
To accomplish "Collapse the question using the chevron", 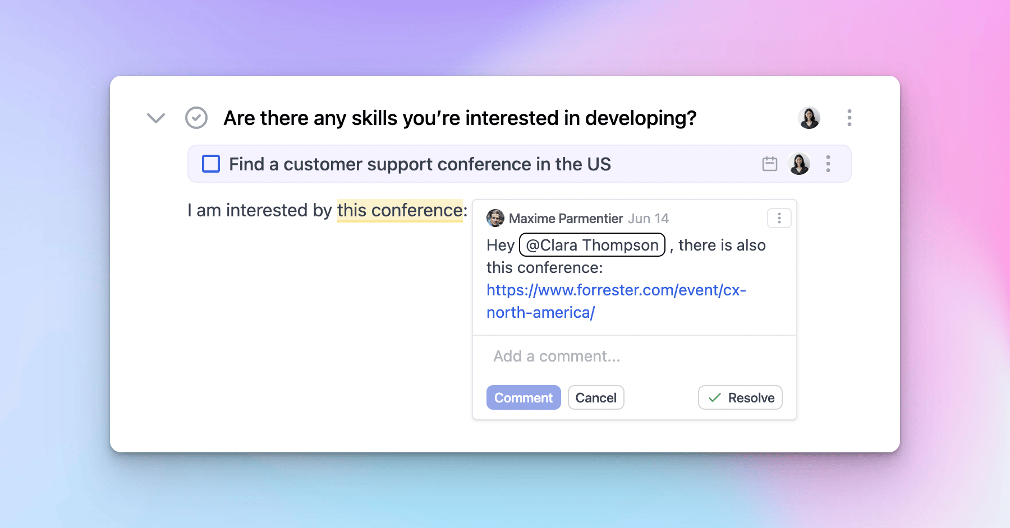I will [155, 118].
